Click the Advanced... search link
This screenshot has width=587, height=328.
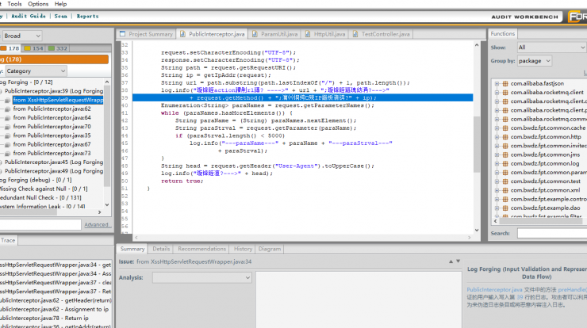tap(98, 225)
